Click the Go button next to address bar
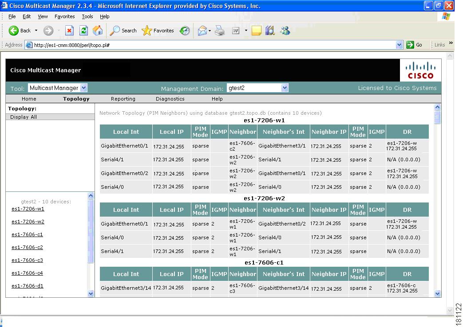Screen dimensions: 463x327 415,45
